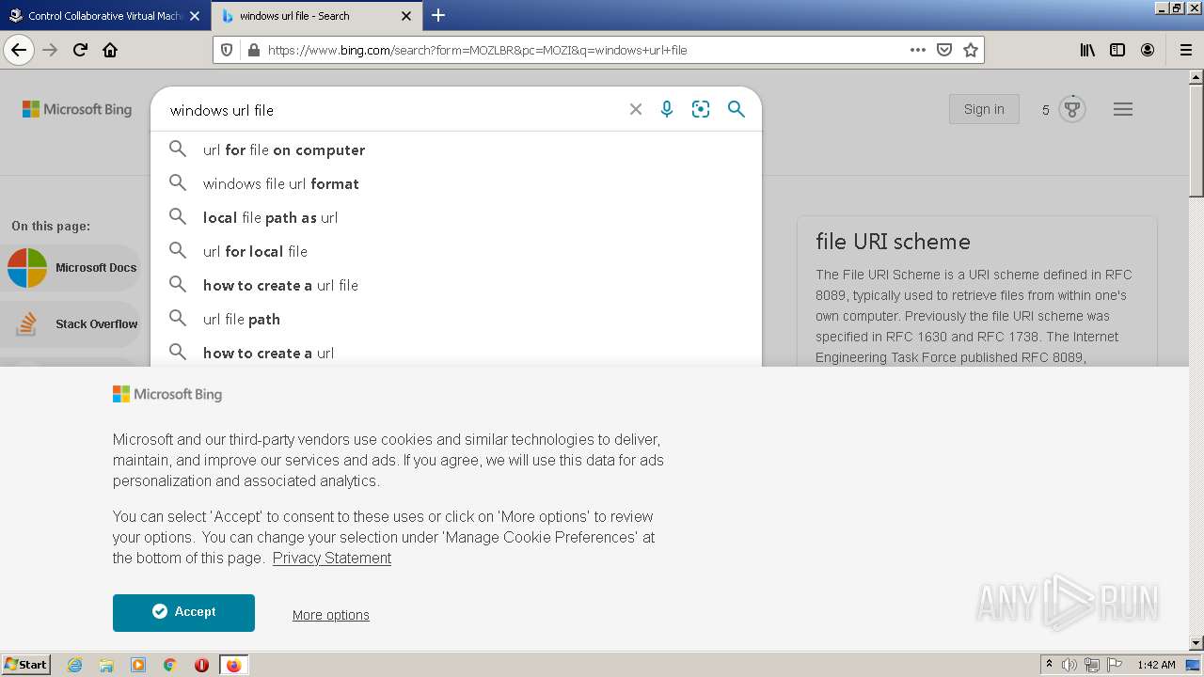Launch Internet Explorer from taskbar
This screenshot has height=677, width=1204.
[75, 665]
